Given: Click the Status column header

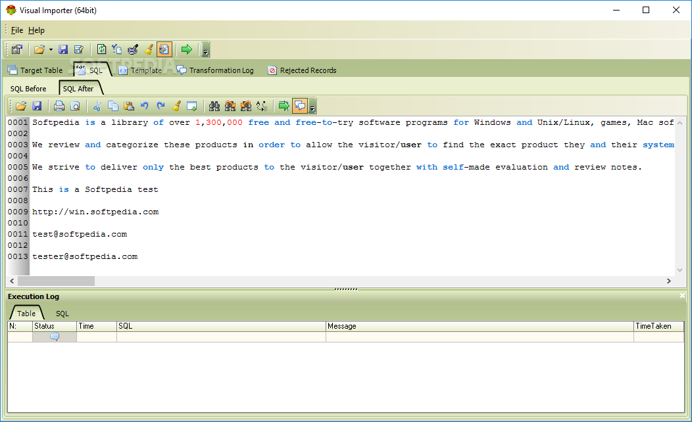Looking at the screenshot, I should pos(55,326).
